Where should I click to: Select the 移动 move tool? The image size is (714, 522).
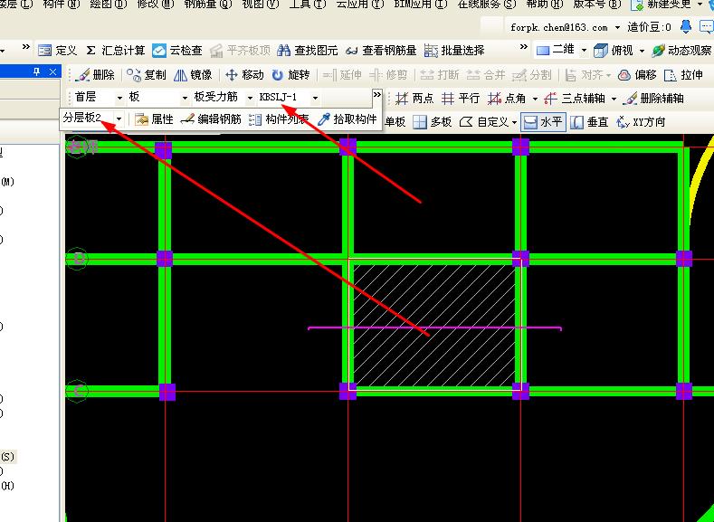(x=244, y=75)
